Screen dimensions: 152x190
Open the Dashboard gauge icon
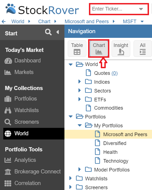(x=8, y=61)
